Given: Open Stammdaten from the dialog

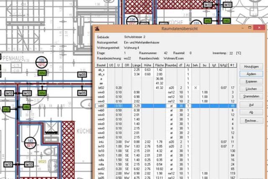Looking at the screenshot, I should (x=254, y=96).
